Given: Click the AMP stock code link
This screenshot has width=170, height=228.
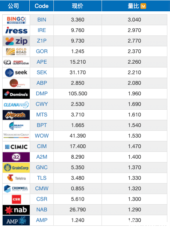Looking at the screenshot, I should point(42,220).
